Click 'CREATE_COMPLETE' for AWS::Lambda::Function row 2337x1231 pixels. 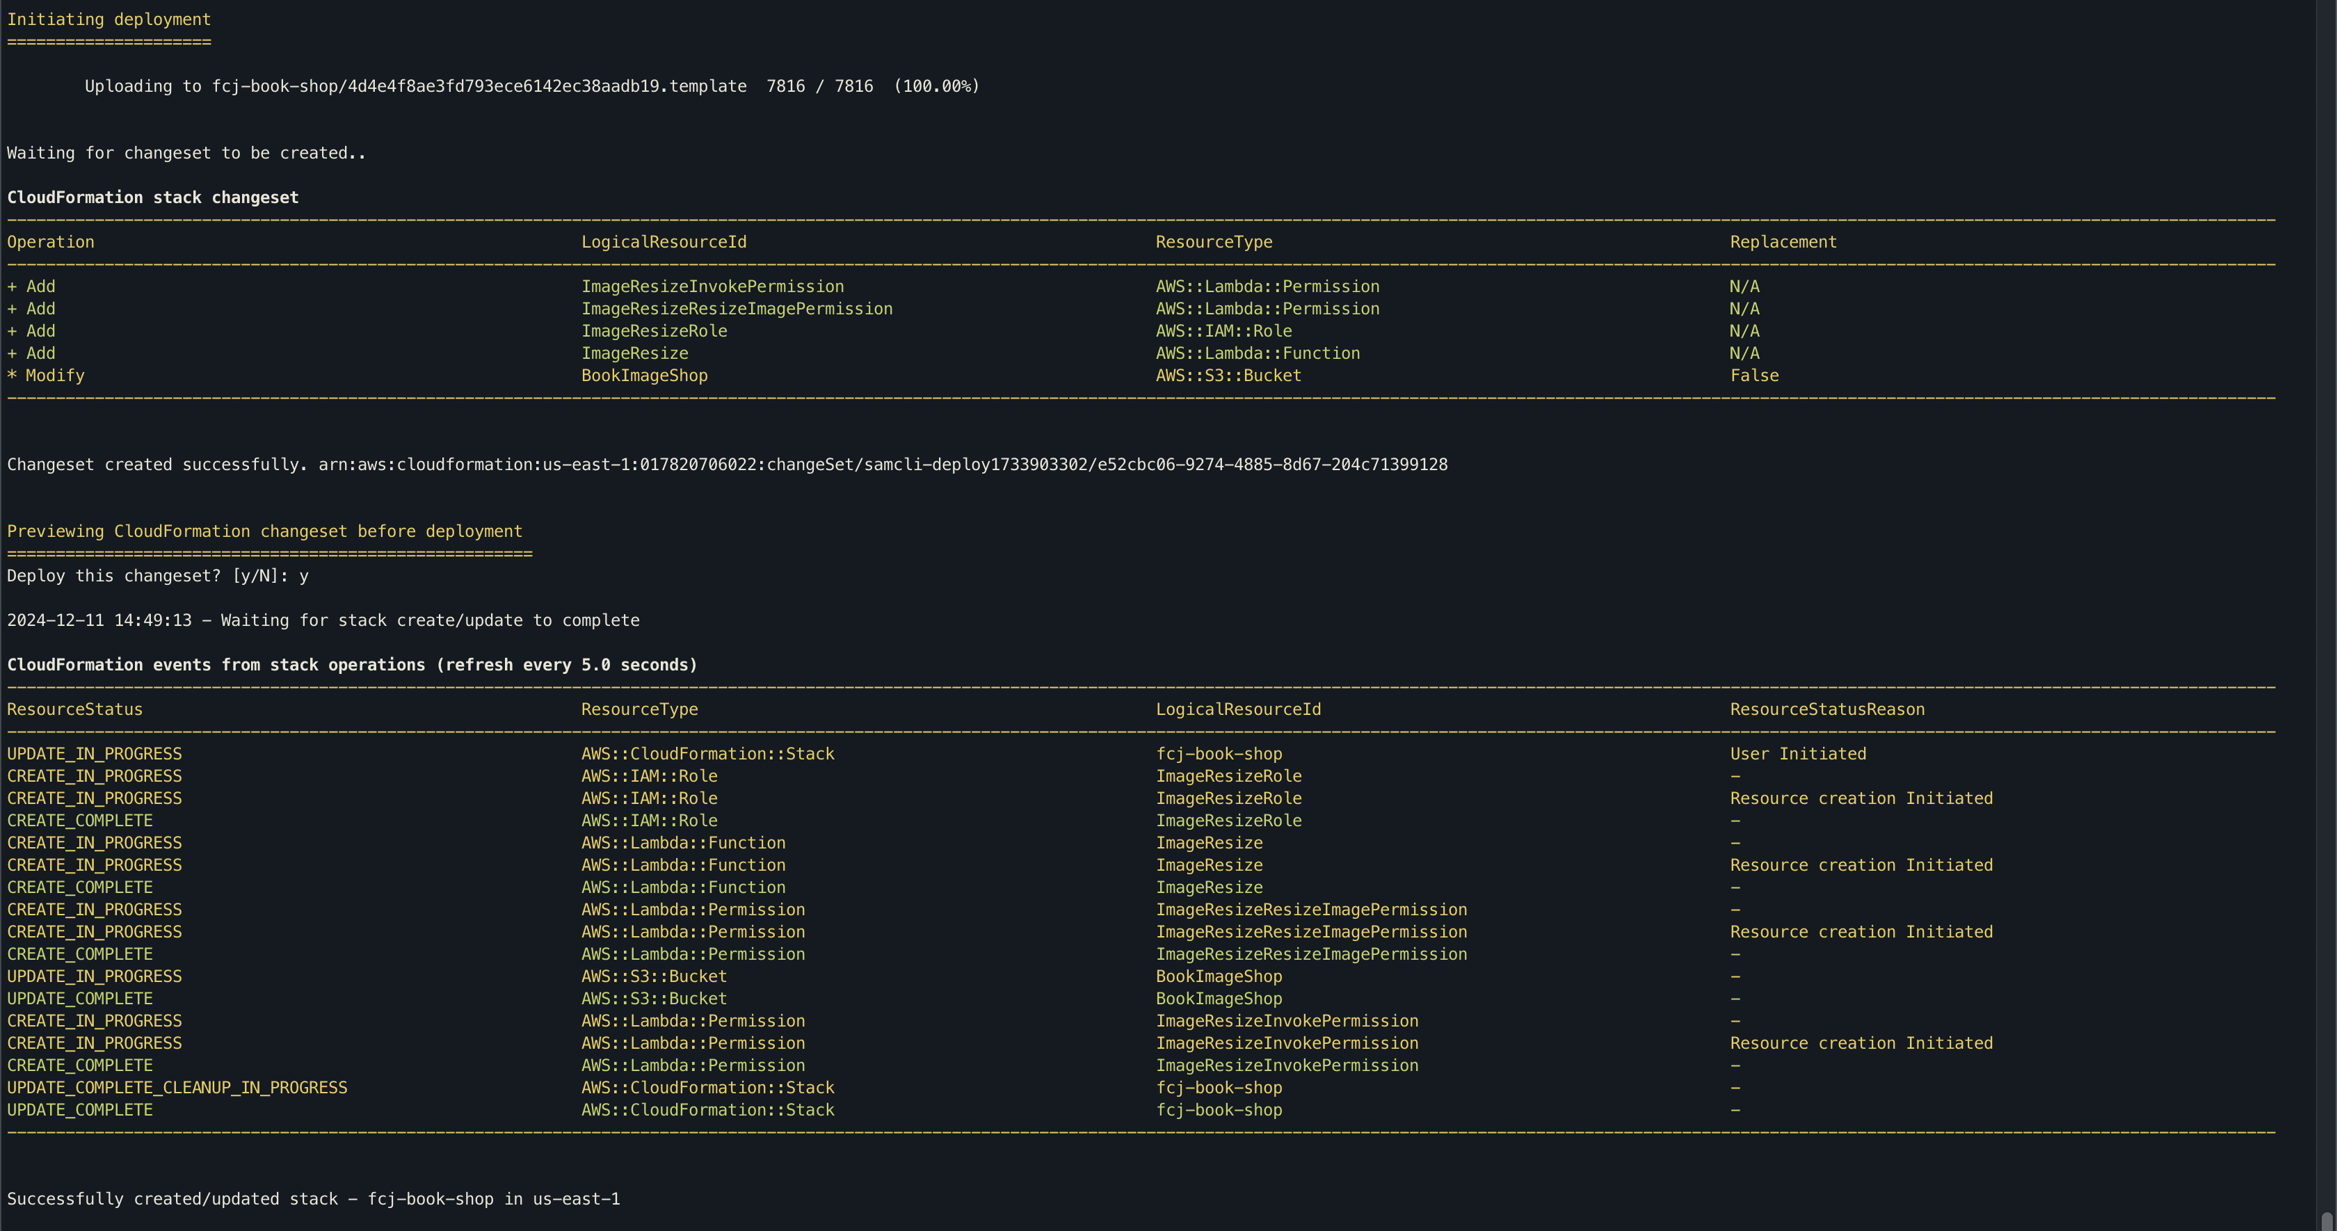tap(80, 887)
